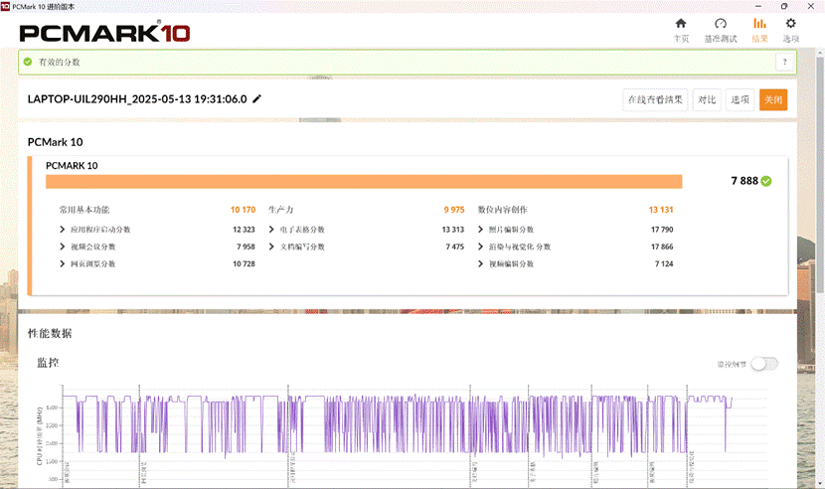The image size is (825, 489).
Task: Expand 视频会议分数 row
Action: 62,246
